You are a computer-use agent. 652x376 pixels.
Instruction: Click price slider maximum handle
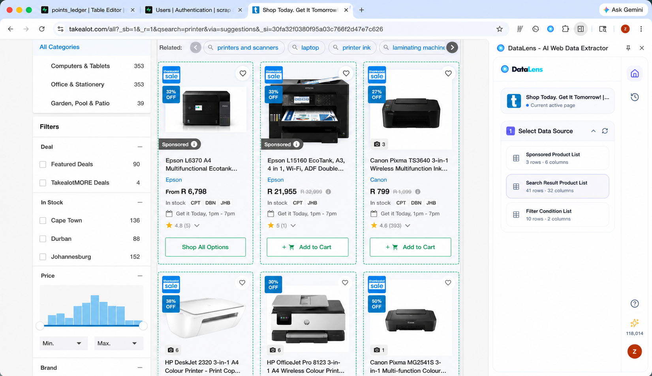click(x=143, y=326)
